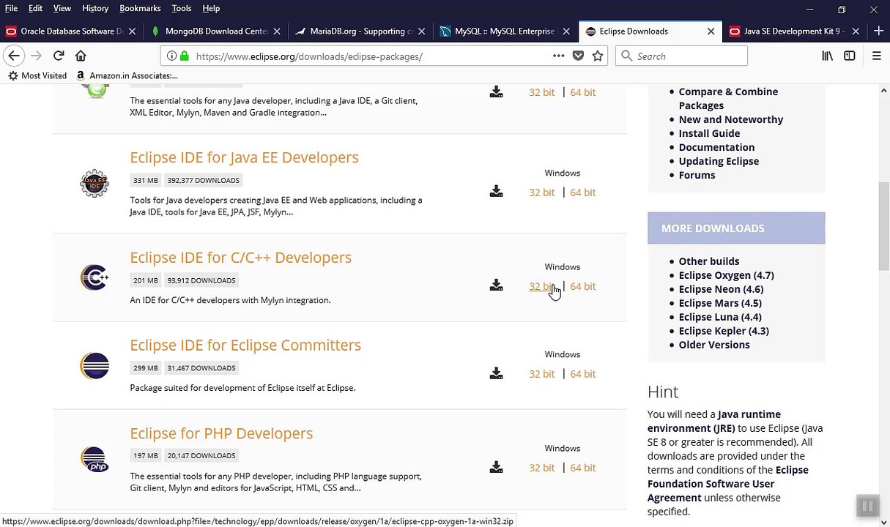Open Eclipse IDE for Eclipse Committers link
The image size is (890, 527).
coord(245,345)
